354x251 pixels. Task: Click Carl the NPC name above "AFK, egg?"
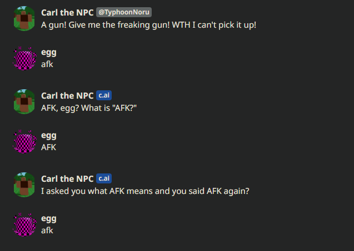click(67, 95)
